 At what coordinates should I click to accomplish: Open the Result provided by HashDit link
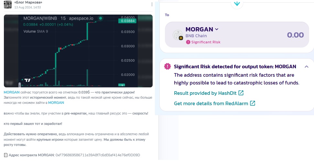205,93
